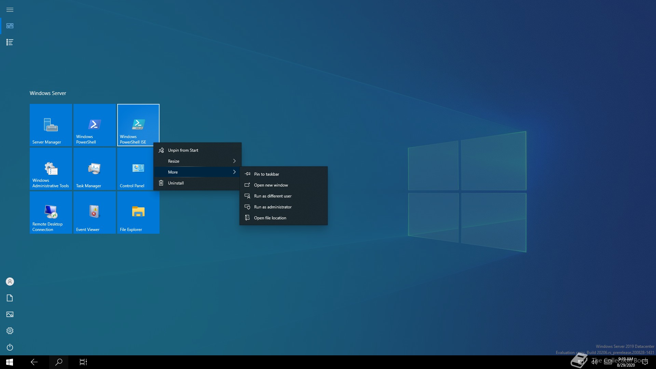
Task: Click the Windows Start button
Action: pos(10,362)
